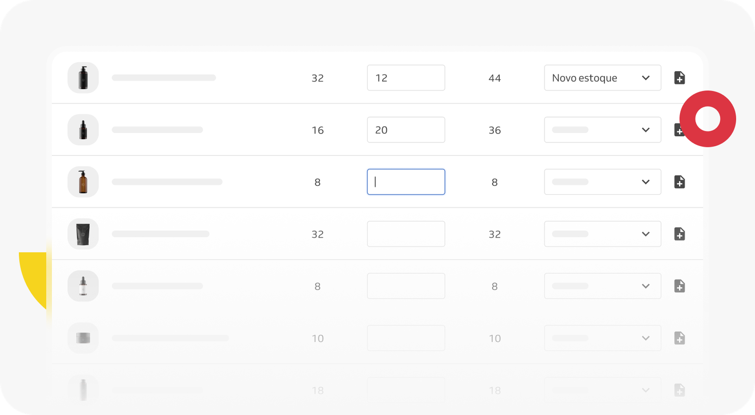Click add-document icon in the amber bottle row

(679, 182)
